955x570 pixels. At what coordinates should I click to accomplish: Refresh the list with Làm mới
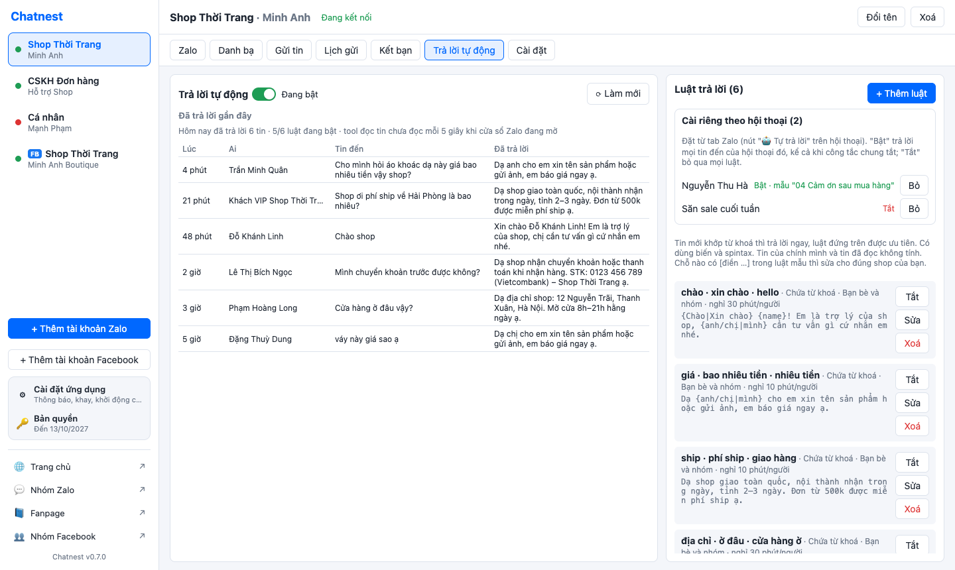[x=618, y=93]
